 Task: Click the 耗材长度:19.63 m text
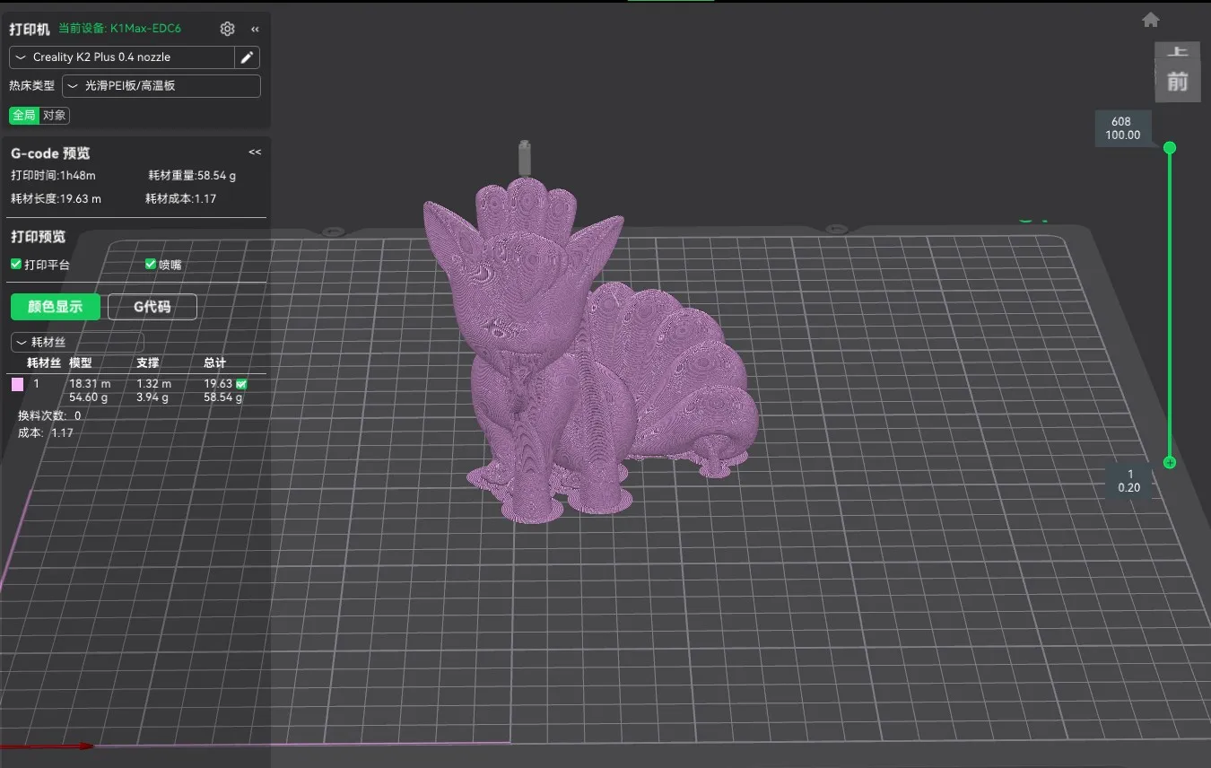click(x=56, y=198)
